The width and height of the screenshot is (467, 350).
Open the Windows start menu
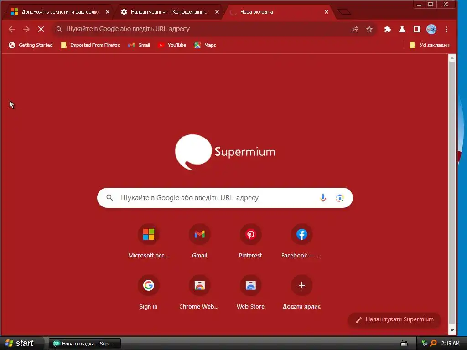tap(20, 343)
